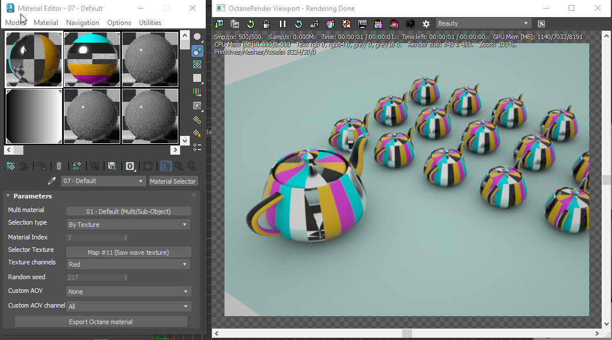
Task: Open Texture channels Red dropdown
Action: point(128,264)
